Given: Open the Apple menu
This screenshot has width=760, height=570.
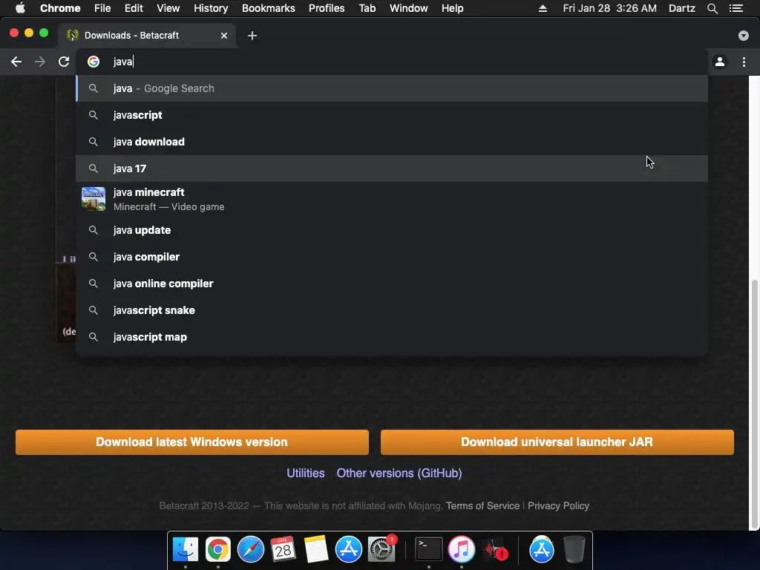Looking at the screenshot, I should [x=20, y=8].
